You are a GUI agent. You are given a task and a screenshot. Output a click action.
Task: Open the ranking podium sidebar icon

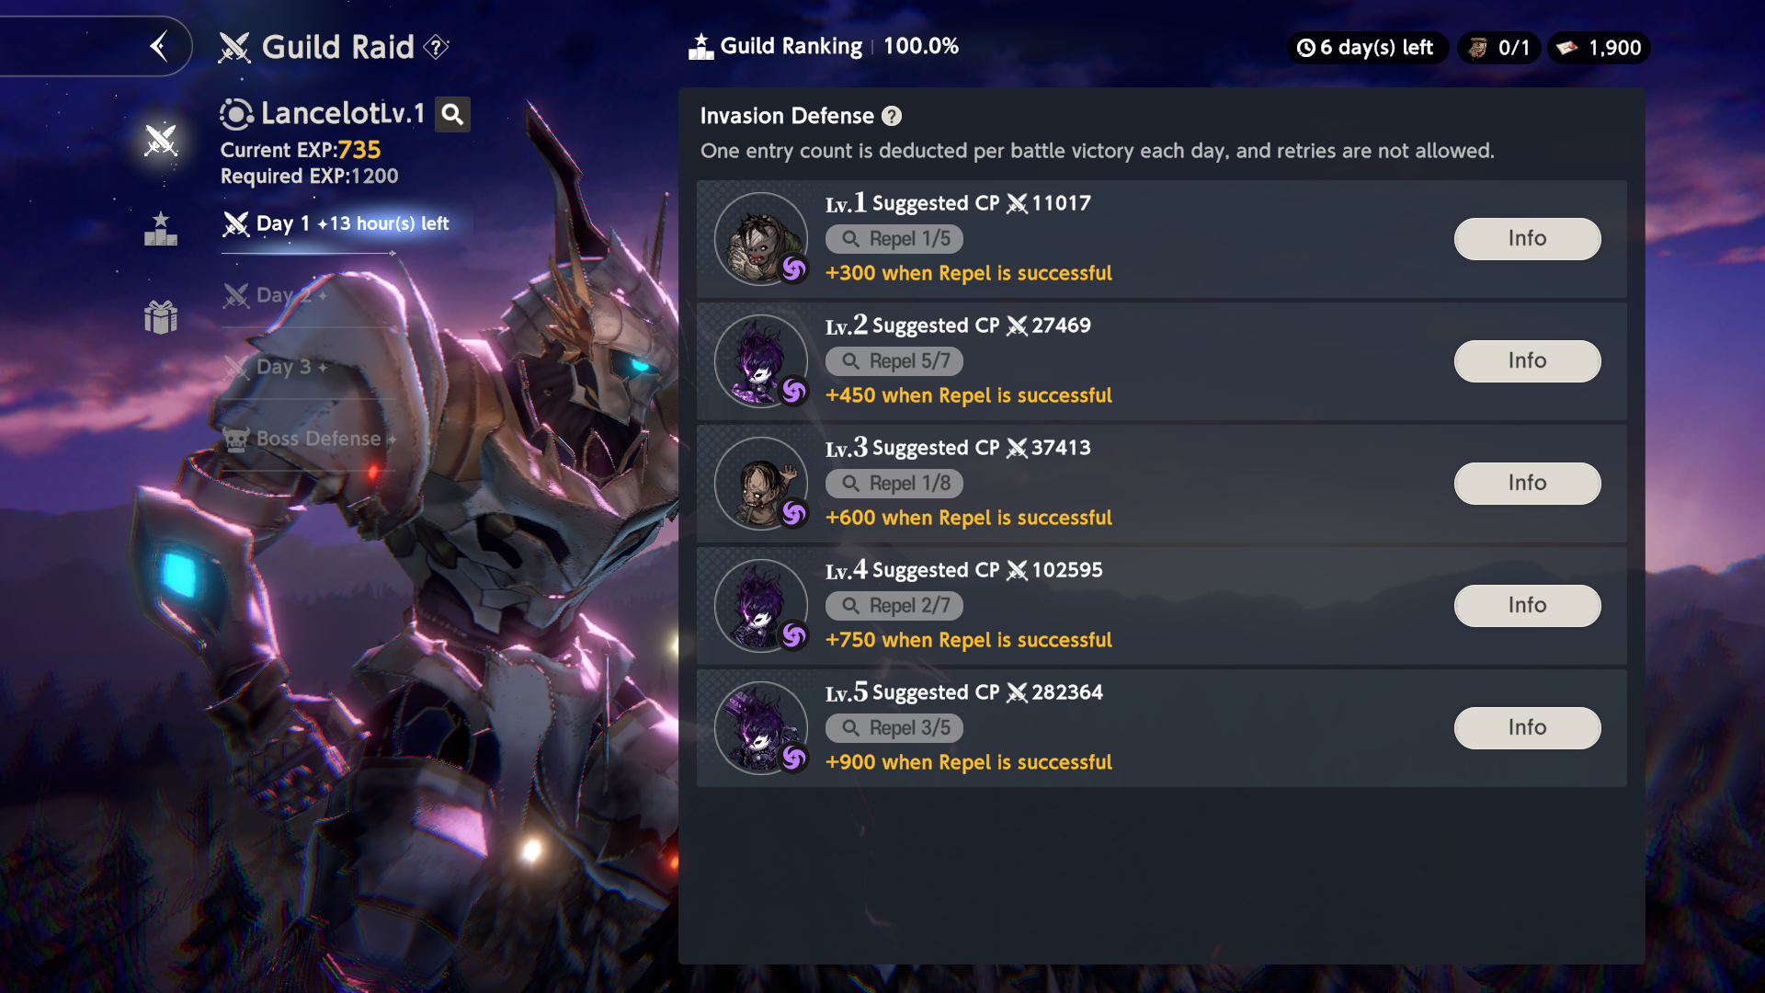click(161, 229)
